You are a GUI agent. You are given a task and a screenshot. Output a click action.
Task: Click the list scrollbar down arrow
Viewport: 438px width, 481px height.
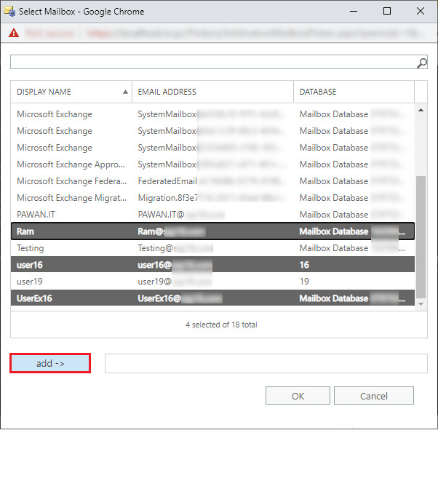pyautogui.click(x=421, y=304)
